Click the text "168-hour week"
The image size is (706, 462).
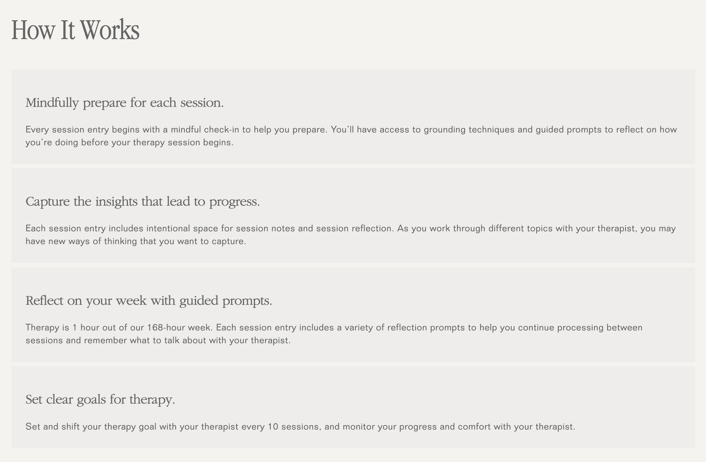pos(180,327)
